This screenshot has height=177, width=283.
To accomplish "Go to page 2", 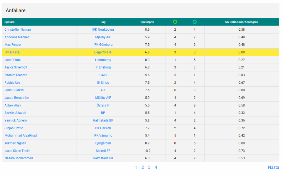I will click(143, 167).
